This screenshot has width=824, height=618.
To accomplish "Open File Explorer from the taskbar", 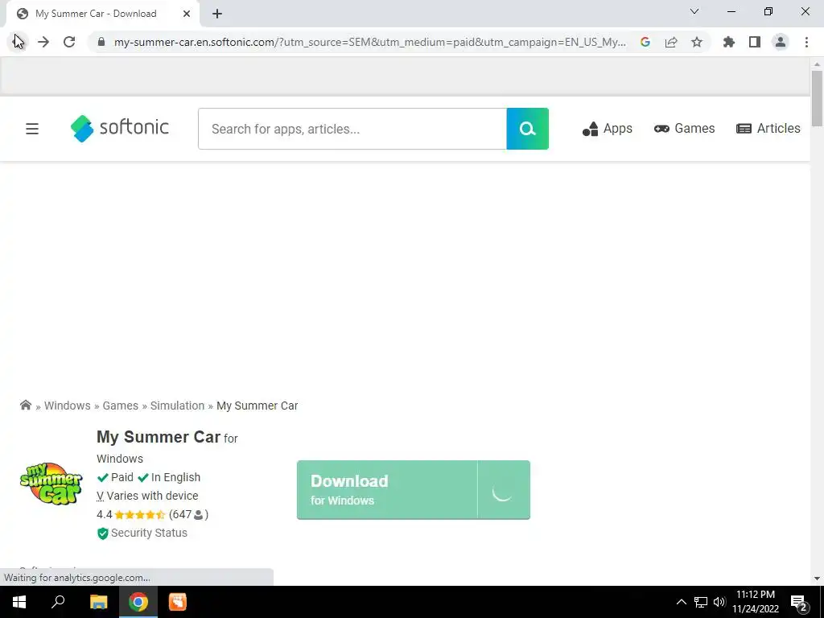I will click(x=98, y=602).
